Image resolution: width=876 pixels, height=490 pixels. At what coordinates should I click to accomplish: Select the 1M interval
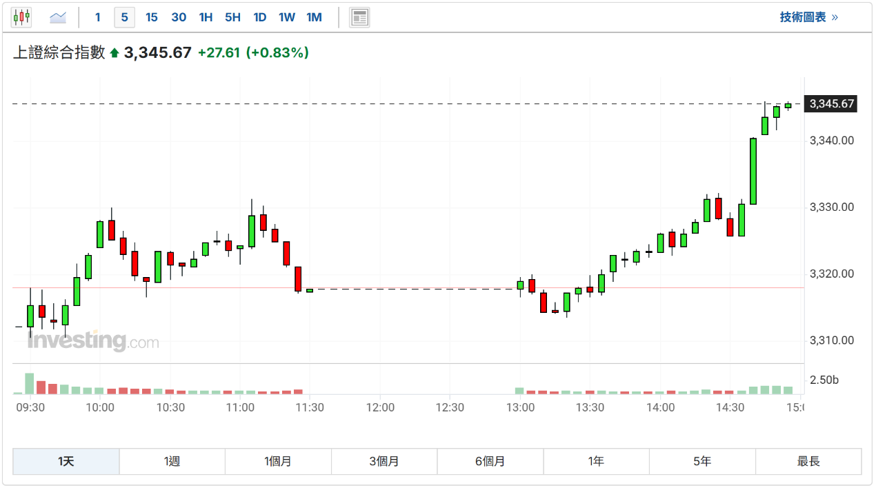coord(315,17)
